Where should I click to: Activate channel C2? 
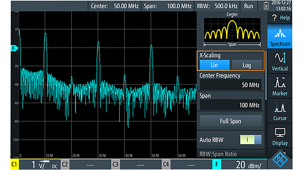click(65, 164)
